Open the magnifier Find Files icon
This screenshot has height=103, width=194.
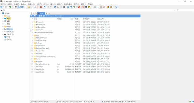[68, 7]
